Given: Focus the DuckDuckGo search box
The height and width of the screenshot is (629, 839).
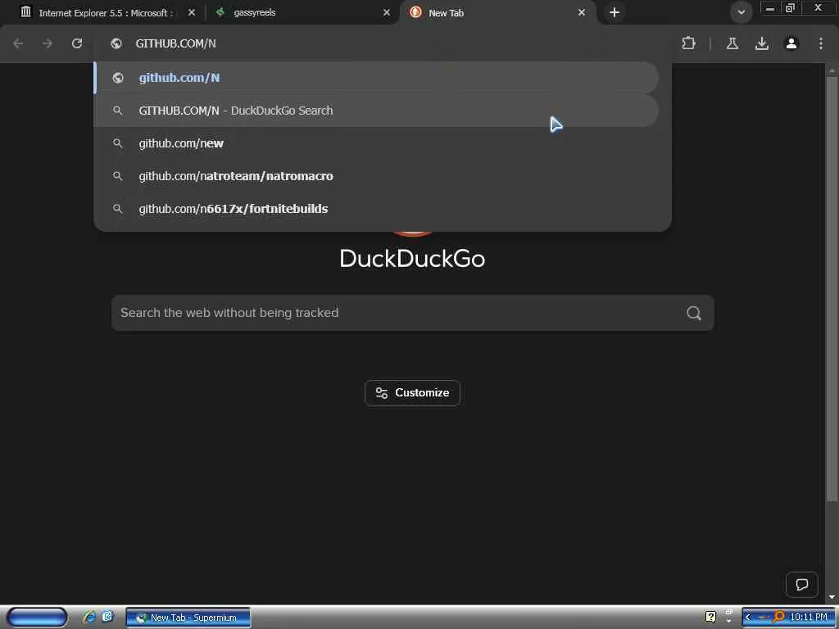Looking at the screenshot, I should (413, 313).
